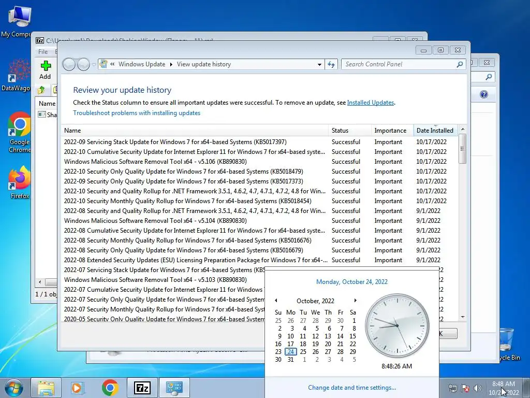
Task: Click the up-folder icon in 7-Zip
Action: click(41, 90)
